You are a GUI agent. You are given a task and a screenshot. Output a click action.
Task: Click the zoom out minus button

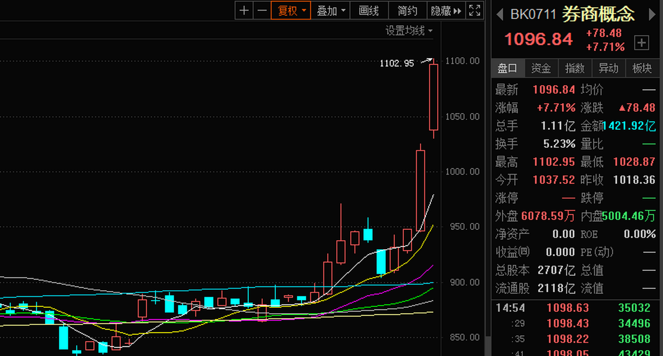262,11
